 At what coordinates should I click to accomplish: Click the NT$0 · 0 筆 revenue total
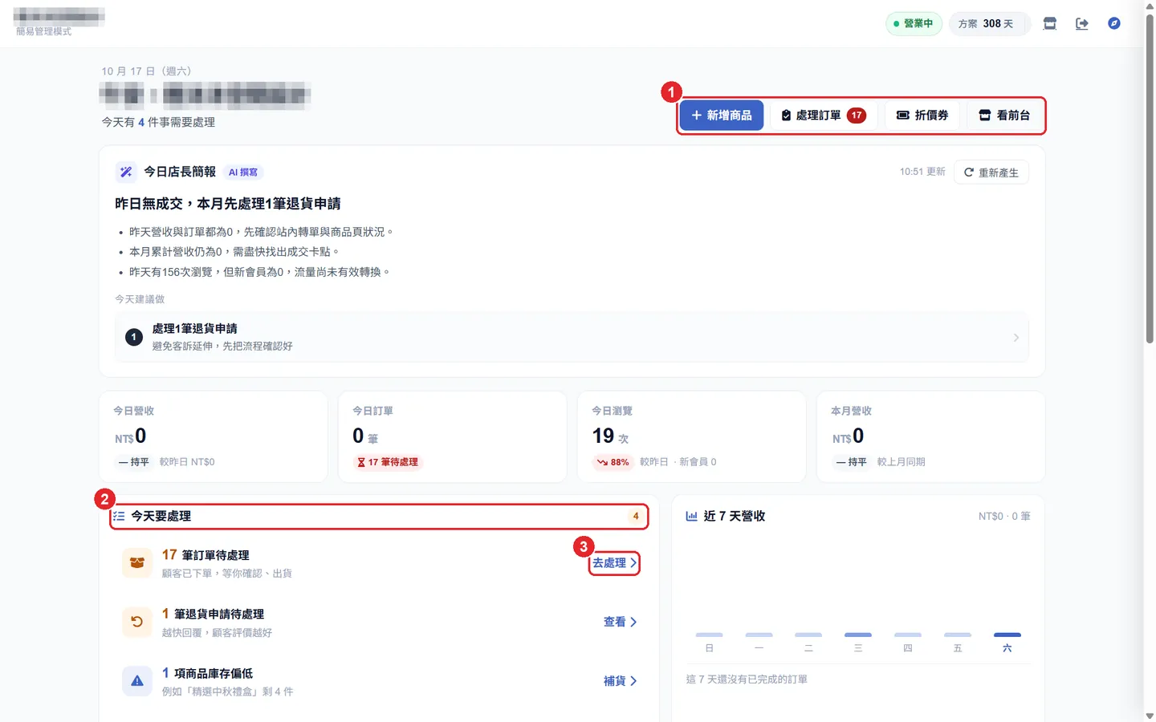click(1004, 517)
